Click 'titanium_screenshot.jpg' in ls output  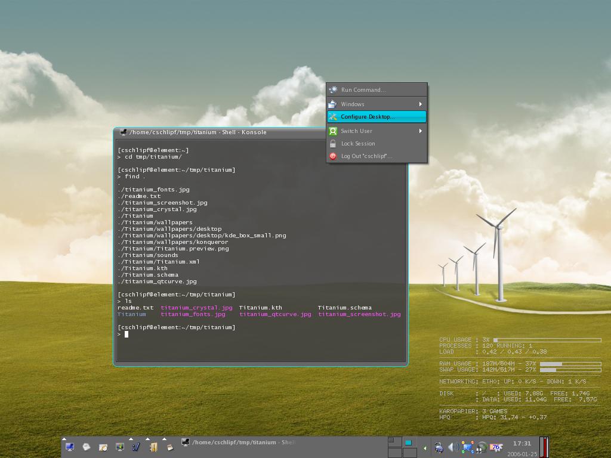point(359,314)
